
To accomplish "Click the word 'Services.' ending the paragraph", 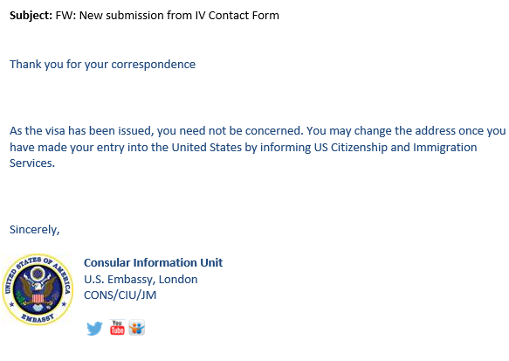I will coord(32,163).
